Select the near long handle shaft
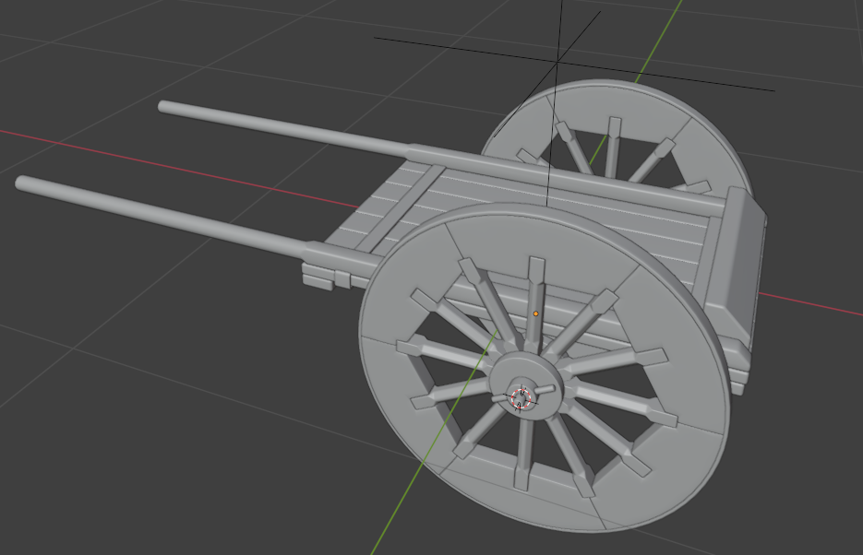863x555 pixels. (160, 218)
